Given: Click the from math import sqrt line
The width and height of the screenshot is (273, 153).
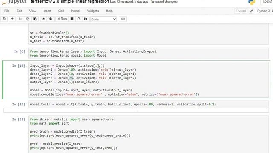Looking at the screenshot, I should point(49,123).
